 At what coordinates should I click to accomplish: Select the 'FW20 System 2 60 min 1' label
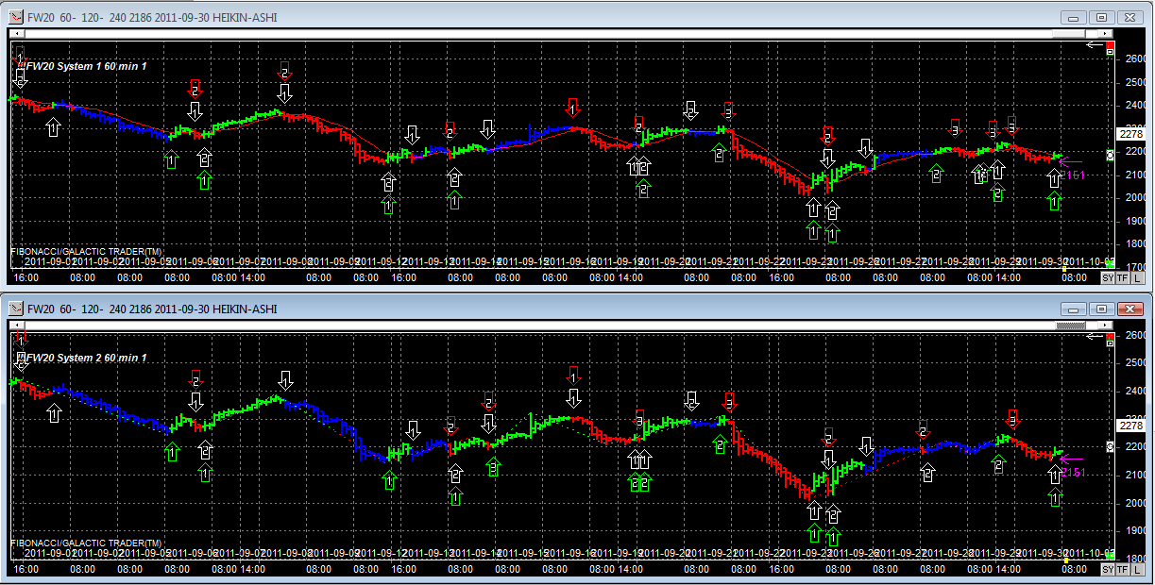pos(83,359)
